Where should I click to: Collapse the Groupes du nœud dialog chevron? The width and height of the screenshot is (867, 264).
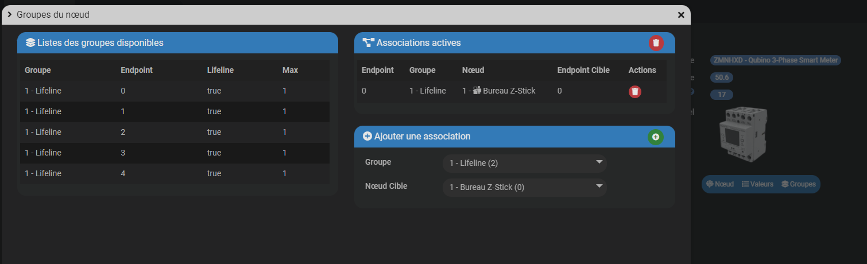pos(10,14)
